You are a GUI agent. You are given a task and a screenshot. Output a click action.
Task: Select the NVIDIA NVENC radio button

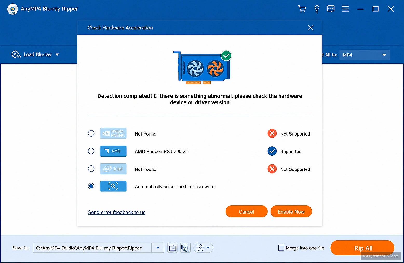point(91,133)
